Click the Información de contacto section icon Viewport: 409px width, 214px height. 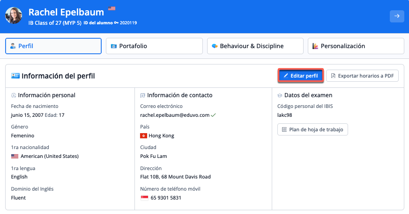[142, 95]
